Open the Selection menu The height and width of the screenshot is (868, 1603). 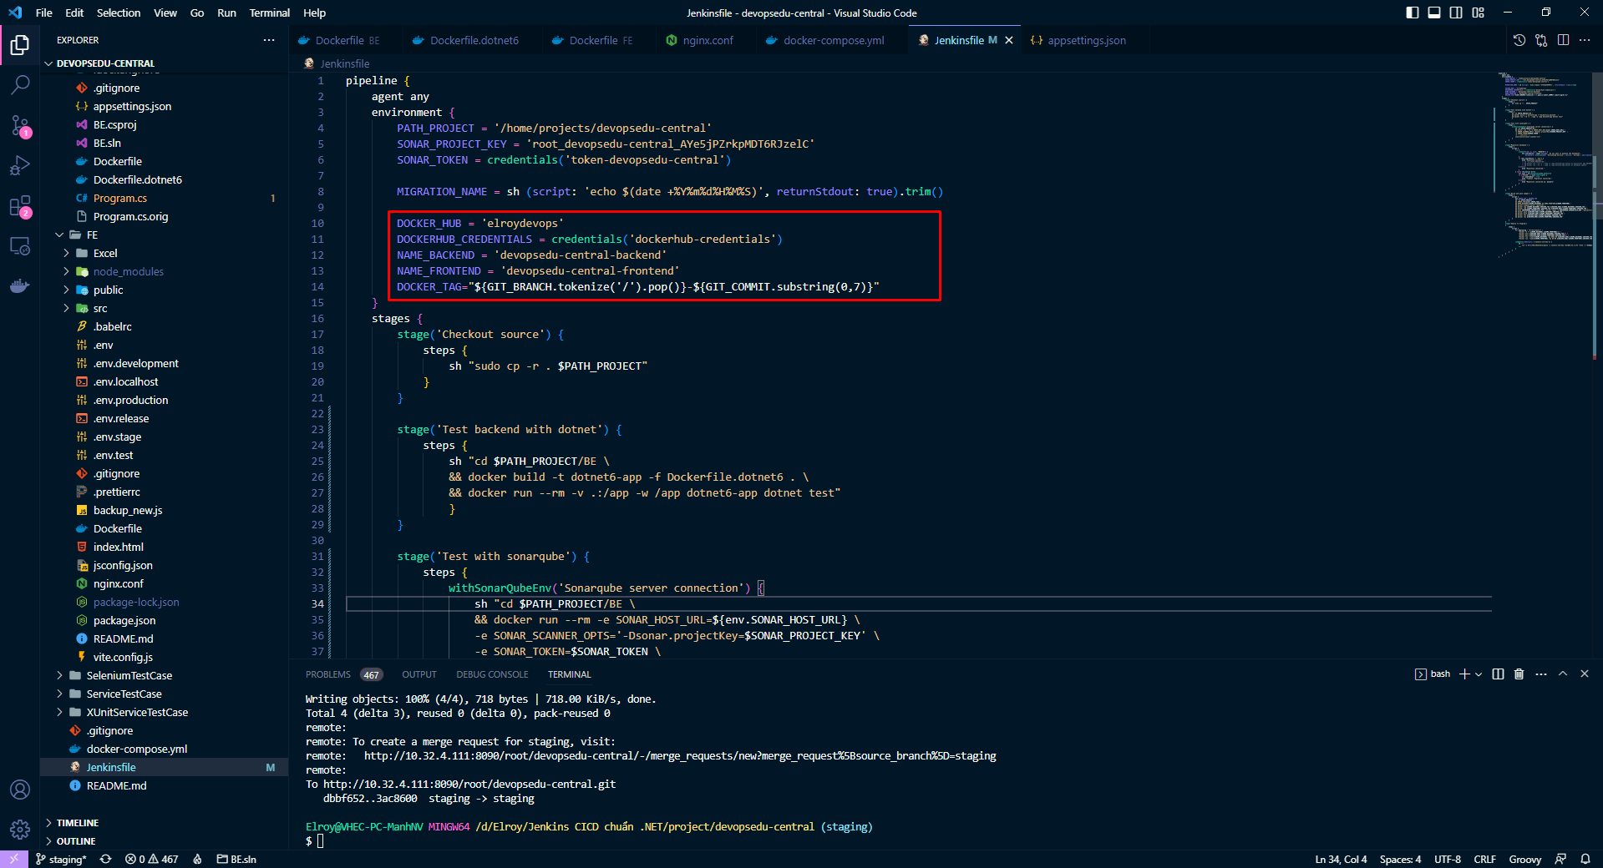[x=119, y=13]
